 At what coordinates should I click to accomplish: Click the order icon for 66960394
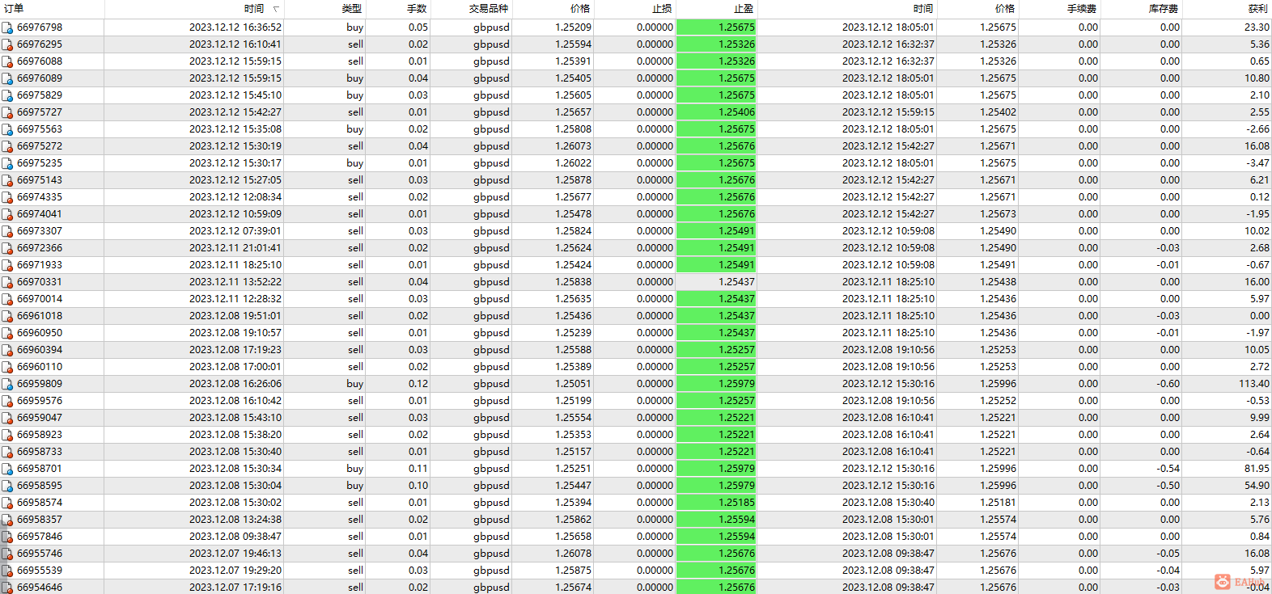click(7, 350)
